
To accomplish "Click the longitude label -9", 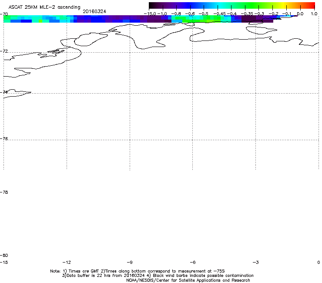I will [x=130, y=262].
